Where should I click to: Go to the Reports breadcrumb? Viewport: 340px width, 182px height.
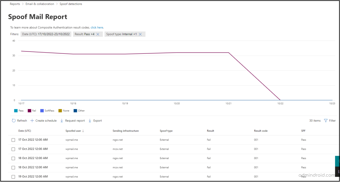pyautogui.click(x=15, y=4)
